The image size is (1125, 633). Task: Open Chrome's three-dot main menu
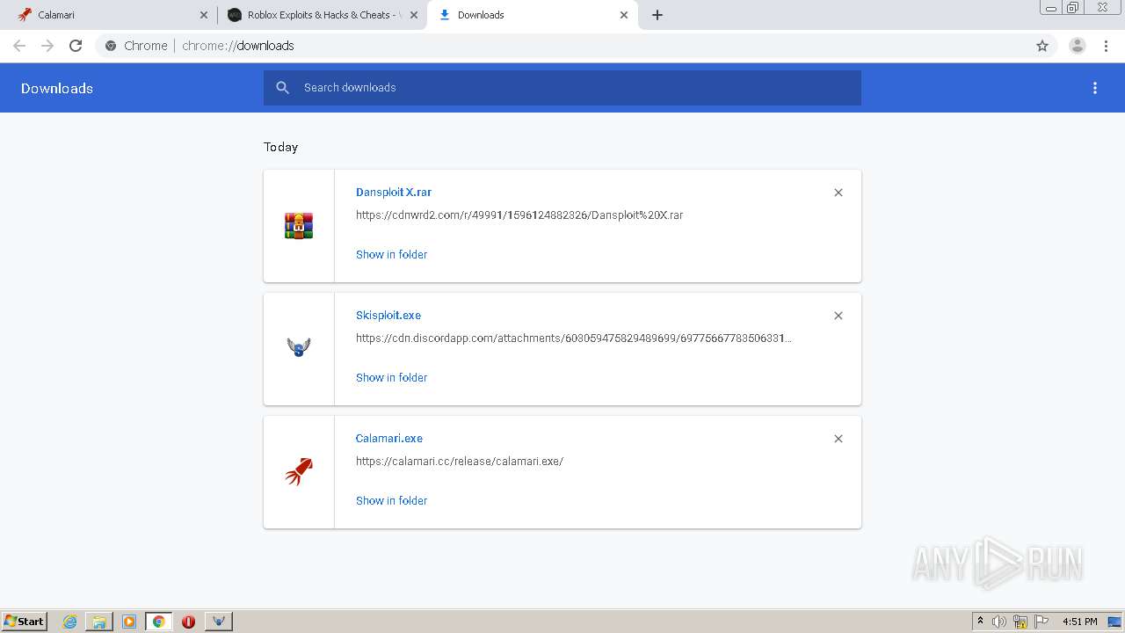click(1107, 46)
